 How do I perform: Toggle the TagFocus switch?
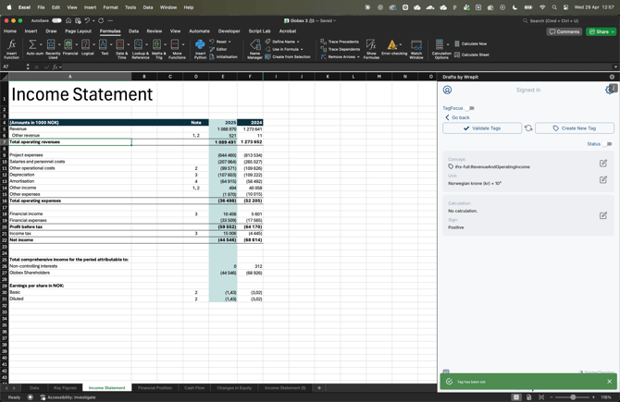click(470, 108)
